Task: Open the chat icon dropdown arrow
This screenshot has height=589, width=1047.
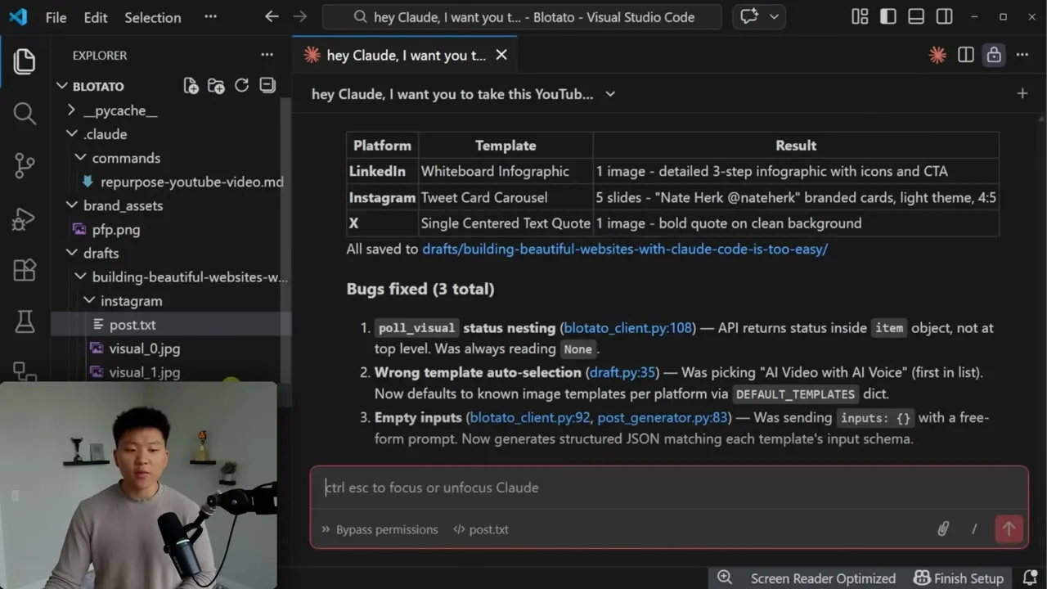Action: click(774, 16)
